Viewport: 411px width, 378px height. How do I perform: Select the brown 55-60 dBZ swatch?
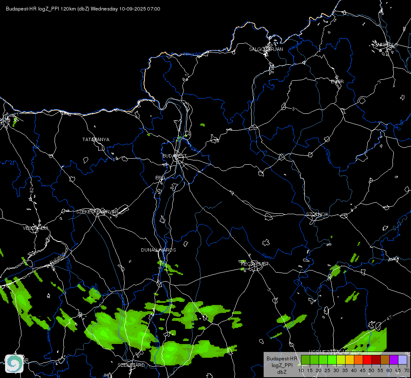pyautogui.click(x=385, y=360)
